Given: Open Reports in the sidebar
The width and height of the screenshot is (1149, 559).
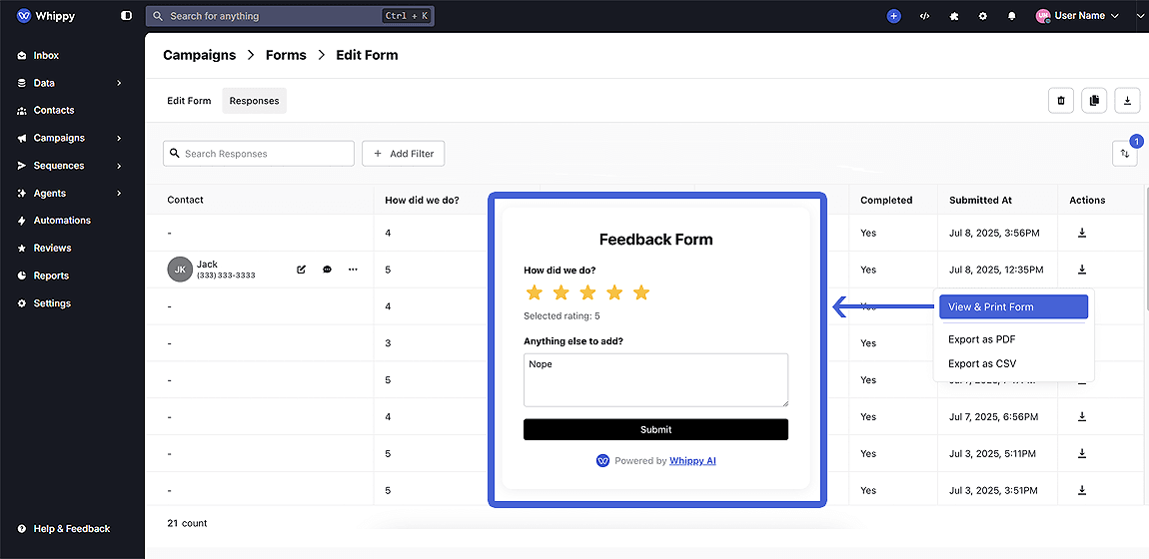Looking at the screenshot, I should point(51,276).
